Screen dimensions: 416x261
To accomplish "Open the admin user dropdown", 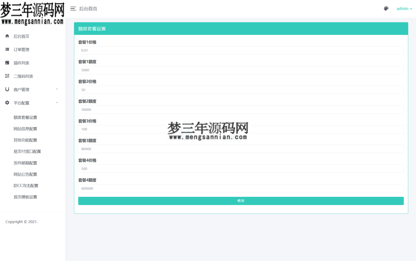I will click(404, 9).
